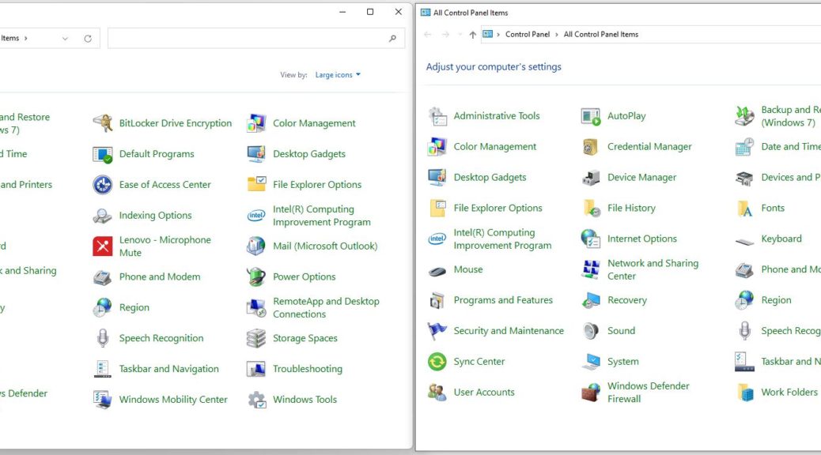821x455 pixels.
Task: Open Default Programs icon in left window
Action: pyautogui.click(x=103, y=154)
